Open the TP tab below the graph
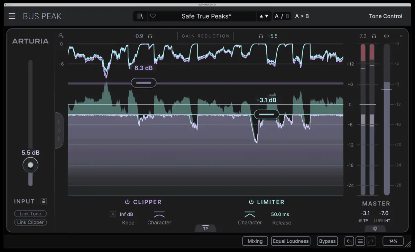 tap(205, 228)
